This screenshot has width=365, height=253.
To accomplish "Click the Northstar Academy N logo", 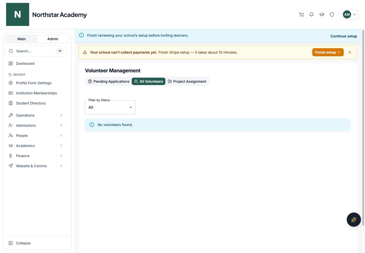I will click(17, 14).
